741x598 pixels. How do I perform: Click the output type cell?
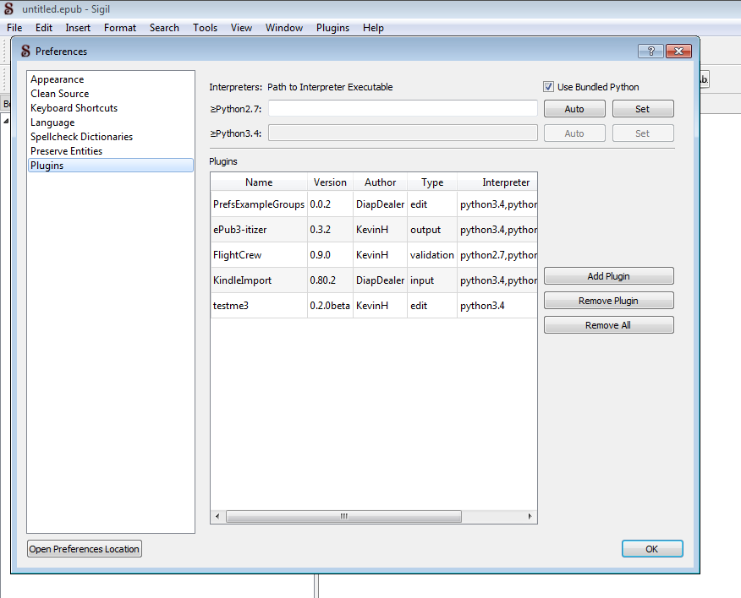coord(432,230)
